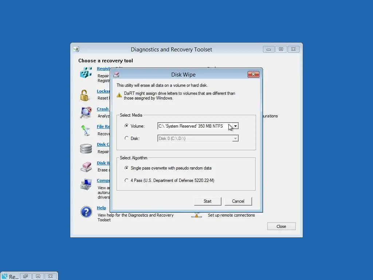Choose 4 Pass Department of Defense algorithm
Viewport: 373px width, 280px height.
click(x=126, y=180)
